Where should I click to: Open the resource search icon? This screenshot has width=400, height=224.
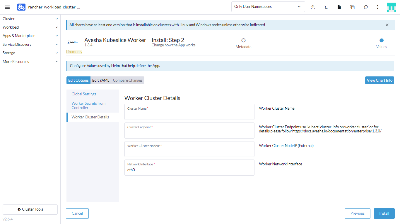pos(365,7)
